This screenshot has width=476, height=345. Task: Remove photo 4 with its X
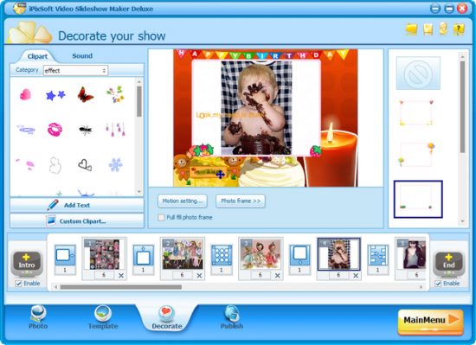pos(356,276)
